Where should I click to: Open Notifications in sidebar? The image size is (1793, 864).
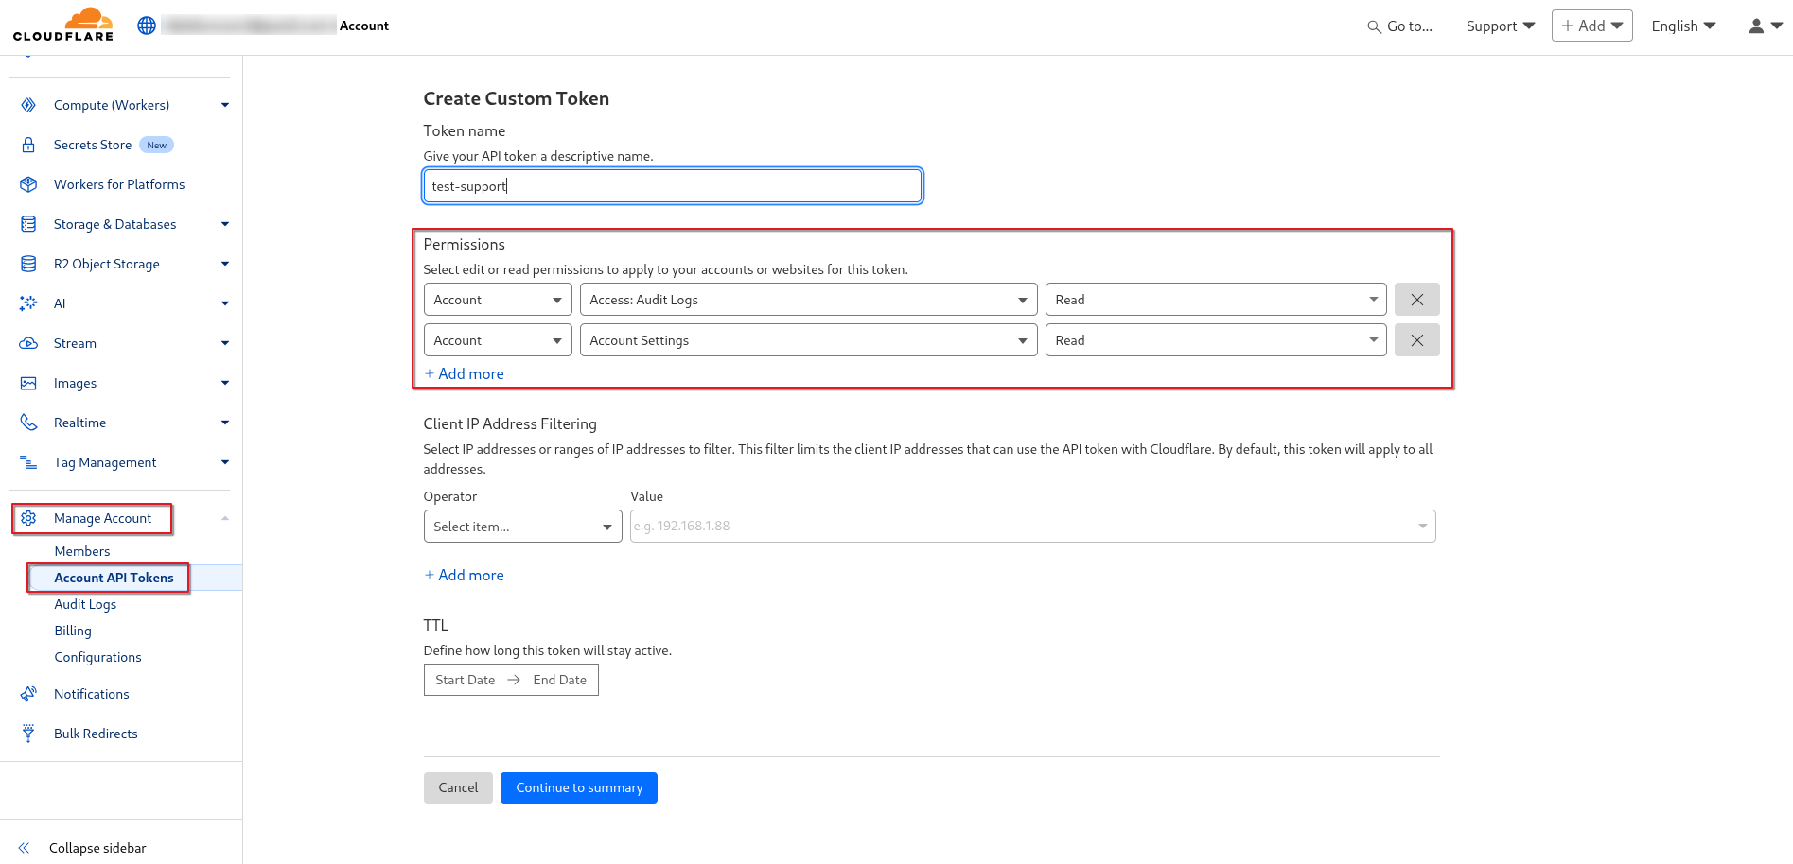click(x=92, y=694)
